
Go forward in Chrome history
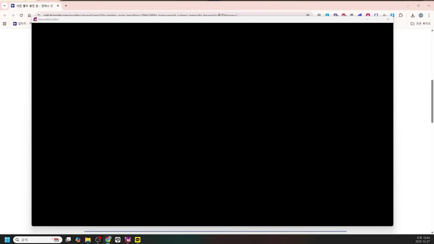13,15
